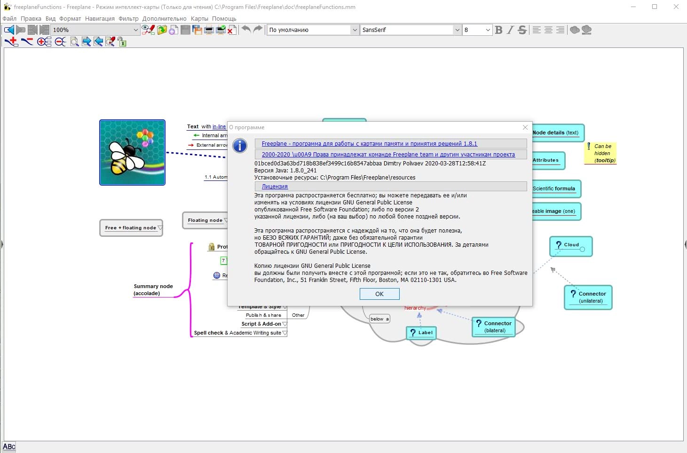Select the 'Connector (bilateral)' node

point(494,327)
